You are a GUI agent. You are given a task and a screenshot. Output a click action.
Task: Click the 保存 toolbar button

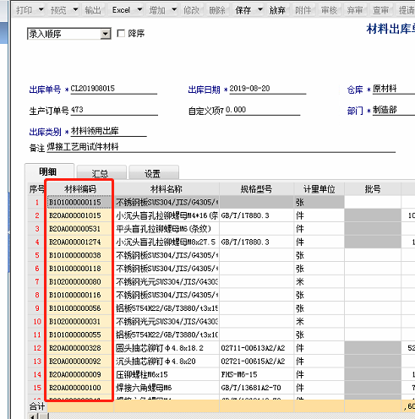tap(243, 10)
